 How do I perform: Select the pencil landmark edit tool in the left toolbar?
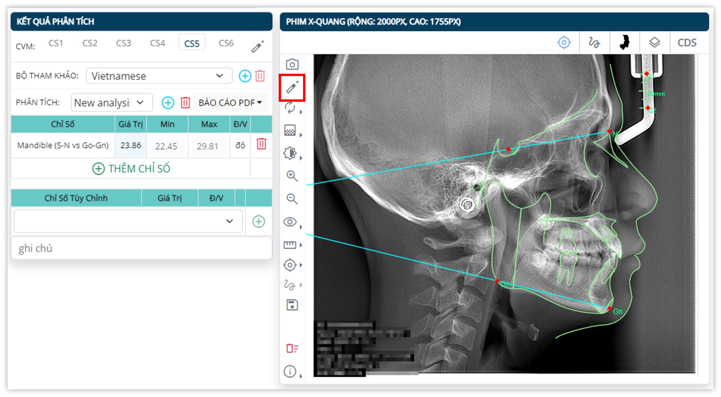pyautogui.click(x=292, y=87)
